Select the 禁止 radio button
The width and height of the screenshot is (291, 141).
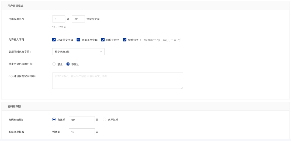[x=54, y=64]
